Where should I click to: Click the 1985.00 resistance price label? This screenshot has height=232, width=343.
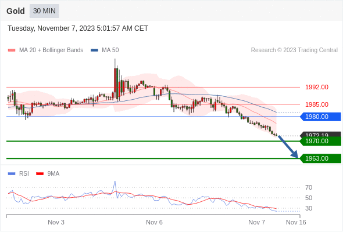317,104
